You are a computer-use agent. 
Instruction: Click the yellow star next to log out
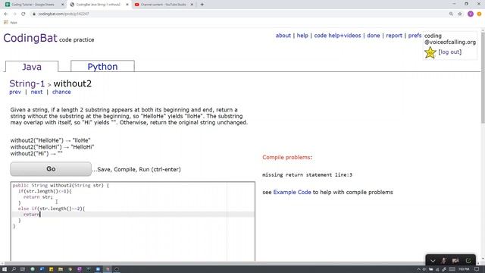430,52
